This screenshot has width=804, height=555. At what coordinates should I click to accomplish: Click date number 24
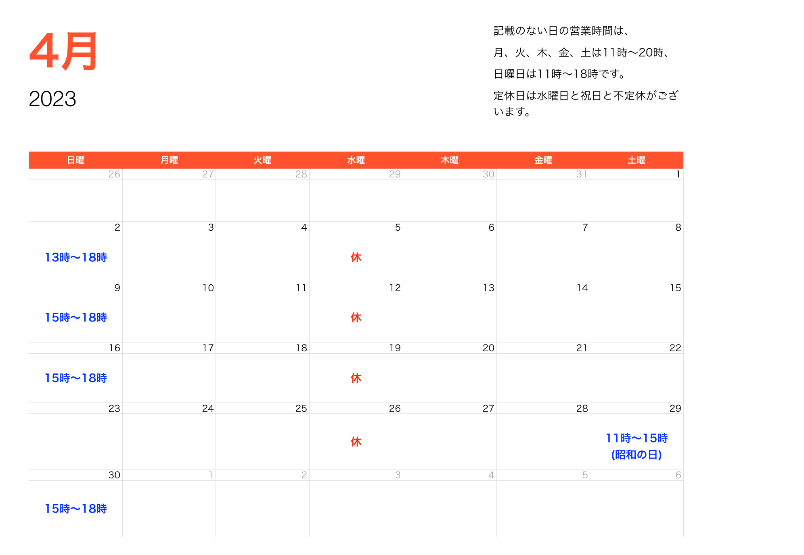(208, 409)
